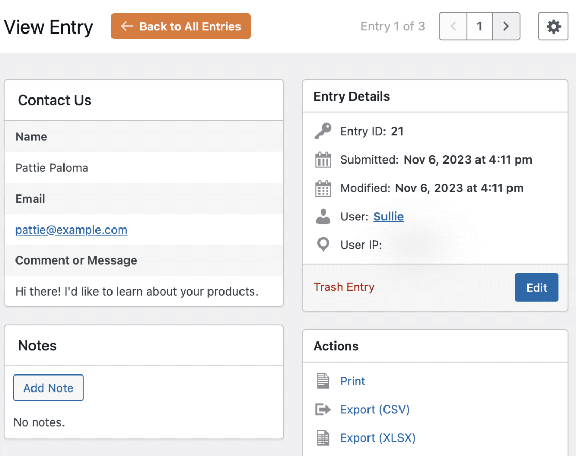Go to the next entry arrow
576x456 pixels.
point(506,26)
